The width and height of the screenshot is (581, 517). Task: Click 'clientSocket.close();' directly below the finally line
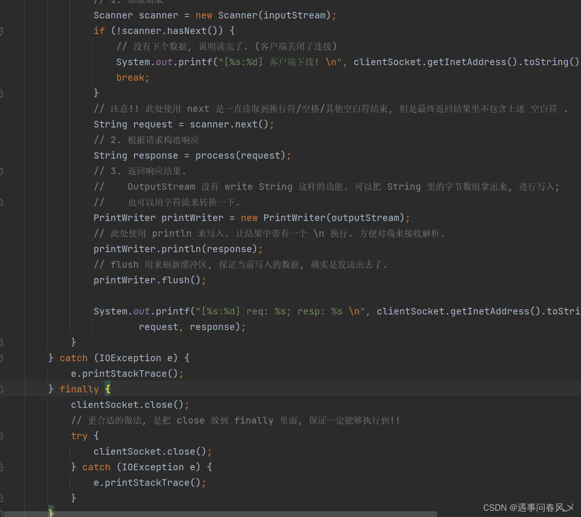[130, 405]
